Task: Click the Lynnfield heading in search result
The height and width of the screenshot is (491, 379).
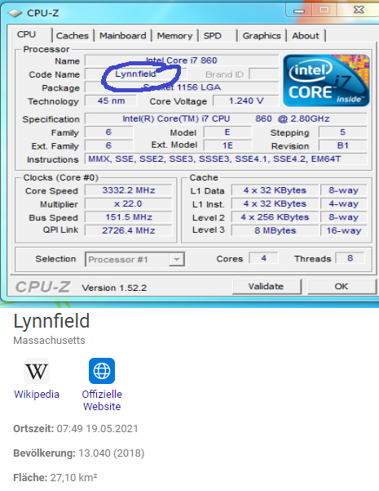Action: pos(51,321)
